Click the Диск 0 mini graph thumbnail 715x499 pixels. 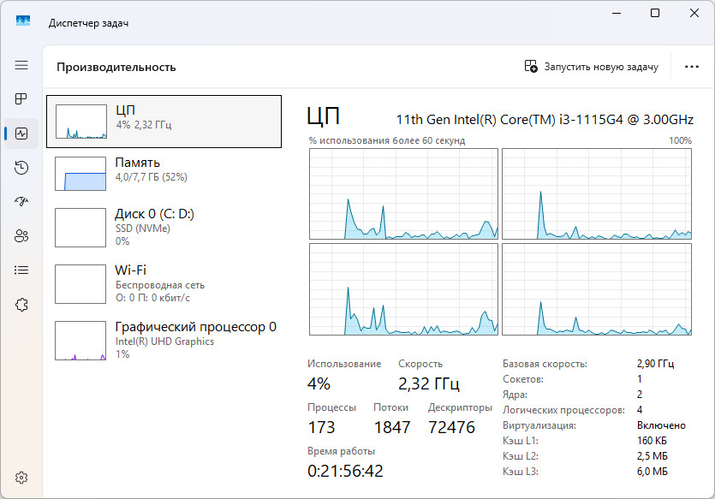tap(80, 228)
